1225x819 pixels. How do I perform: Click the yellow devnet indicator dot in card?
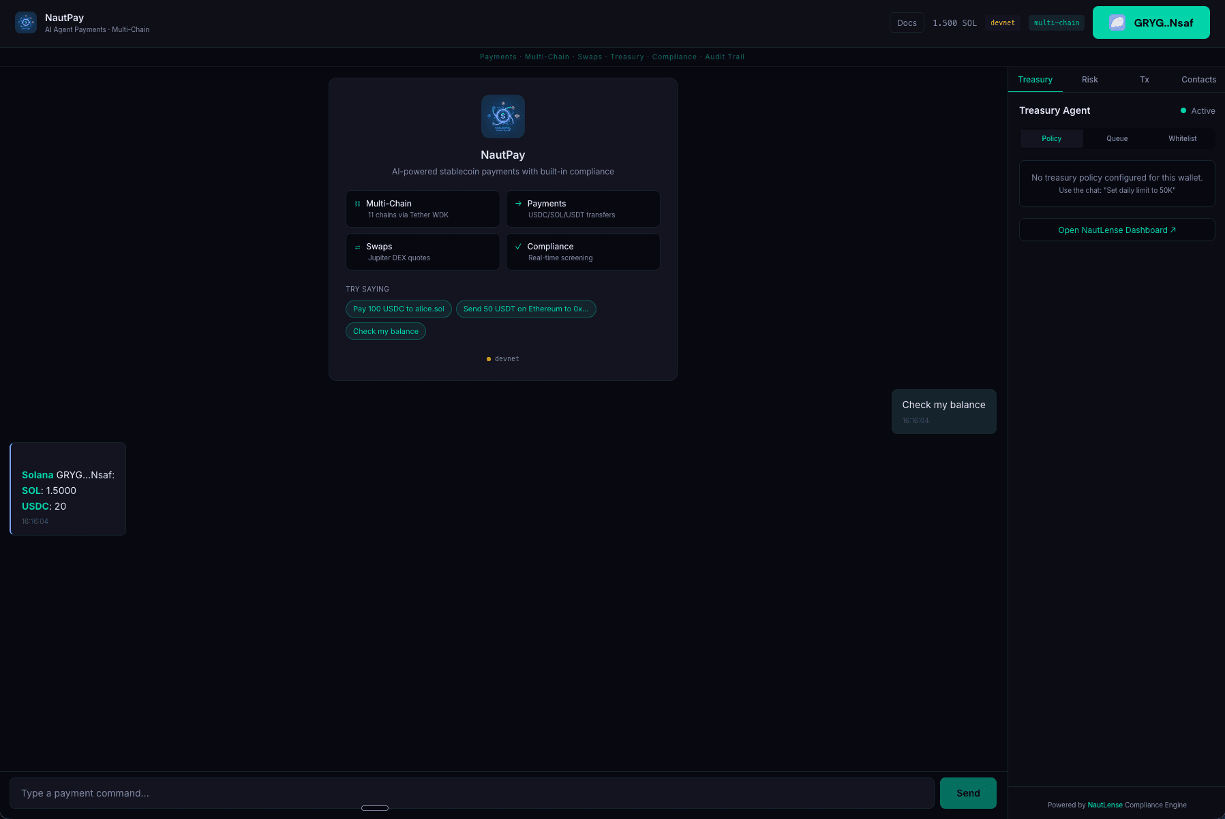pyautogui.click(x=489, y=359)
